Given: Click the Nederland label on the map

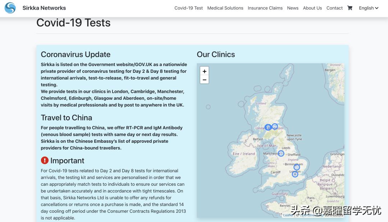Looking at the screenshot, I should [332, 166].
